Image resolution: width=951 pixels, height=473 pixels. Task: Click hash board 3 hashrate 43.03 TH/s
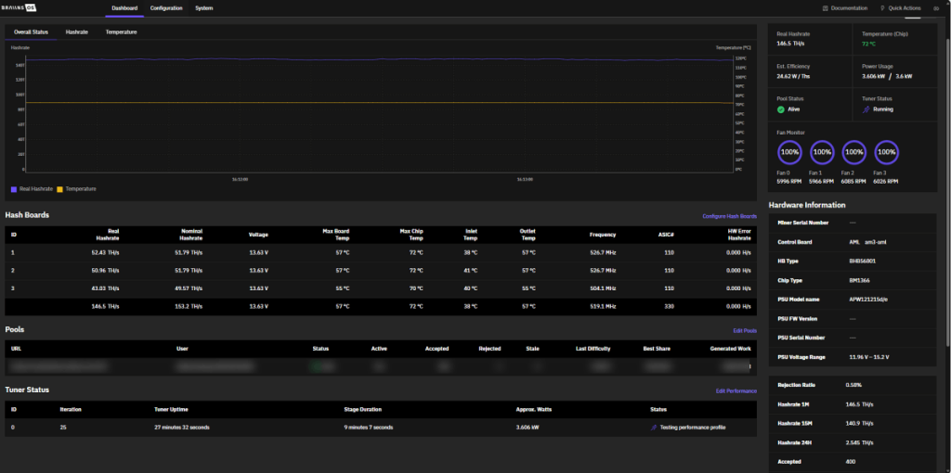coord(105,288)
